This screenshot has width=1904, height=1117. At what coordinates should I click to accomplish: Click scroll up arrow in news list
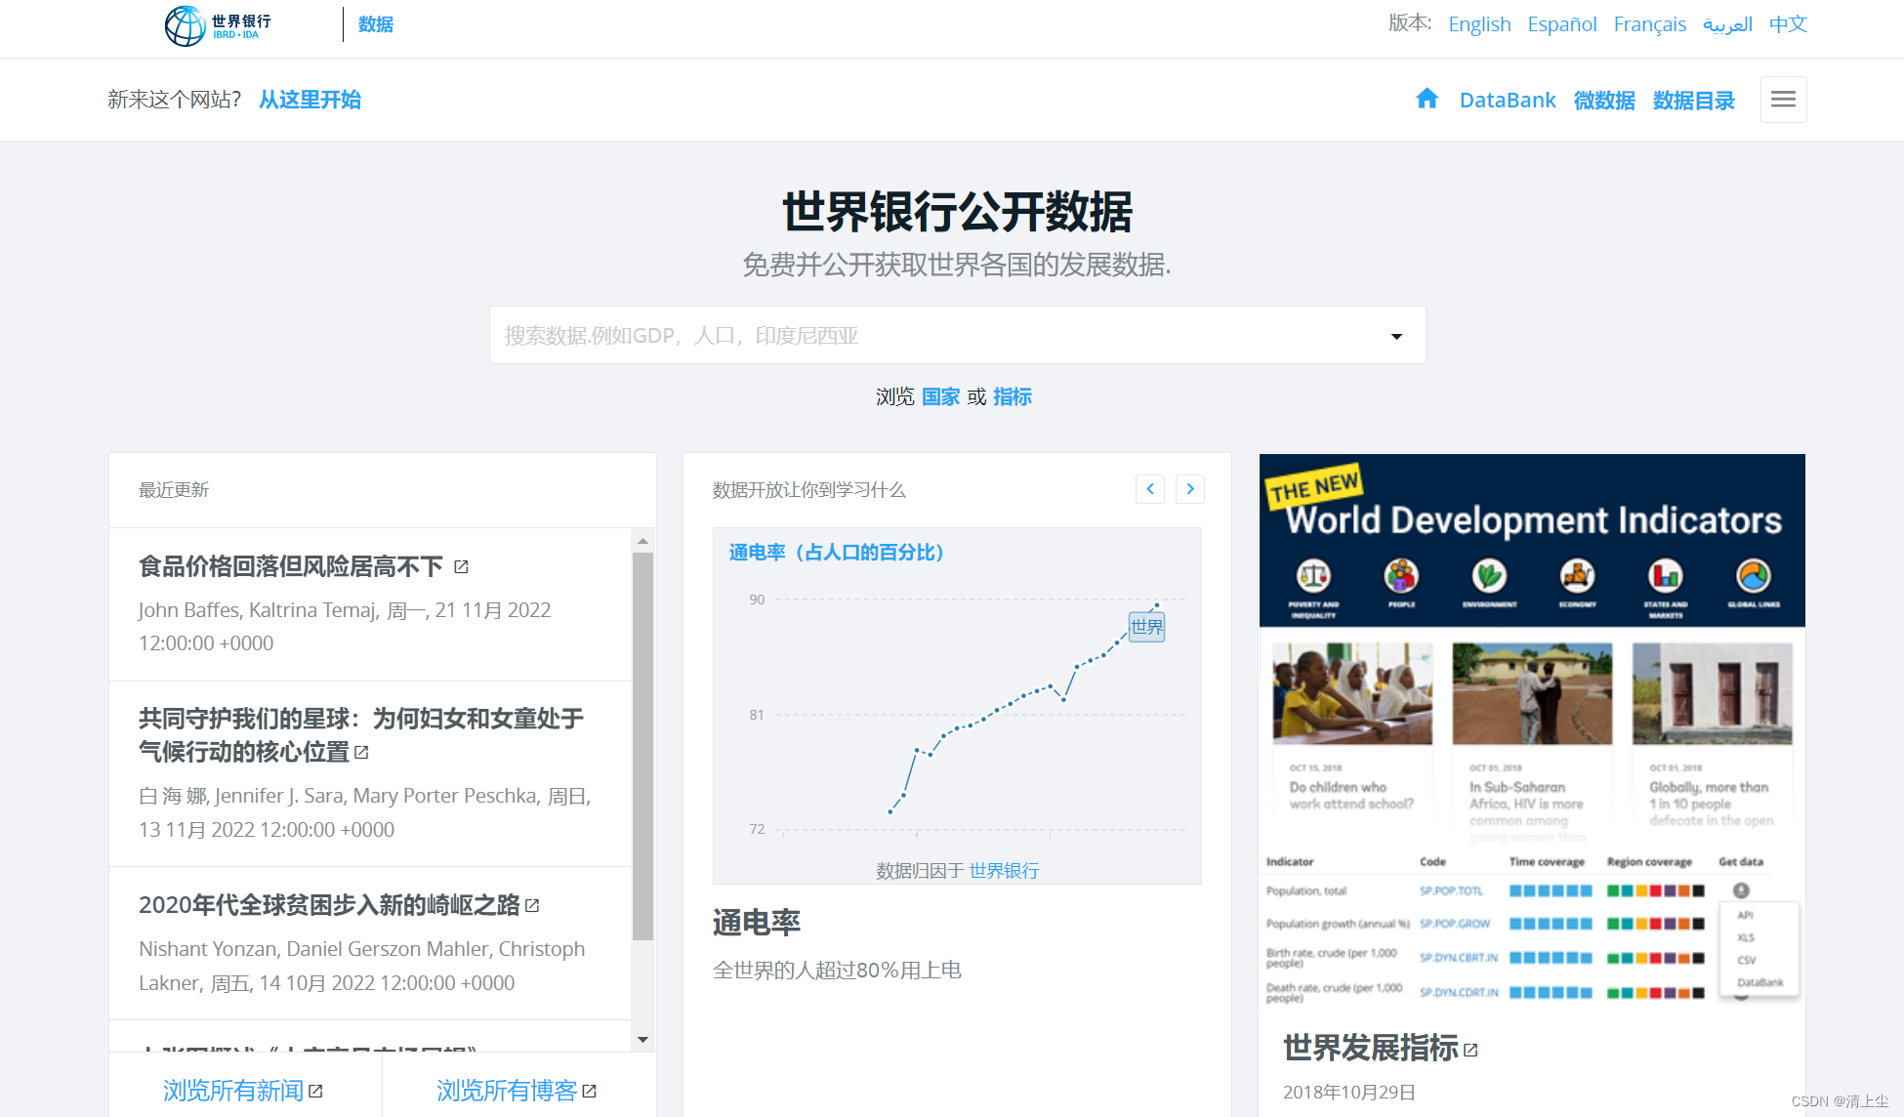pos(642,541)
